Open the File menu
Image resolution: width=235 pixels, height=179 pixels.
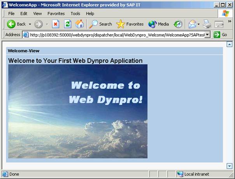pyautogui.click(x=11, y=14)
